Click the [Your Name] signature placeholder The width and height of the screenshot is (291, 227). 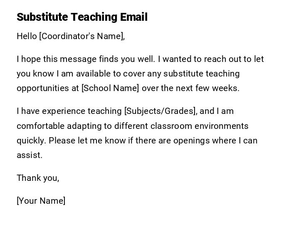(41, 201)
